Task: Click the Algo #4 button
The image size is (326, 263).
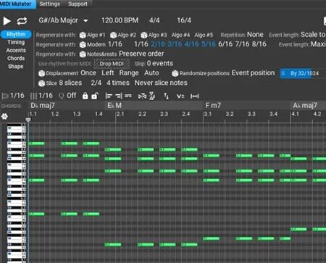Action: pyautogui.click(x=180, y=36)
